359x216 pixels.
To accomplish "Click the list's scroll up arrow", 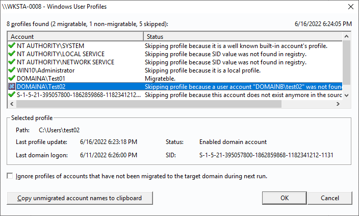I will (346, 36).
